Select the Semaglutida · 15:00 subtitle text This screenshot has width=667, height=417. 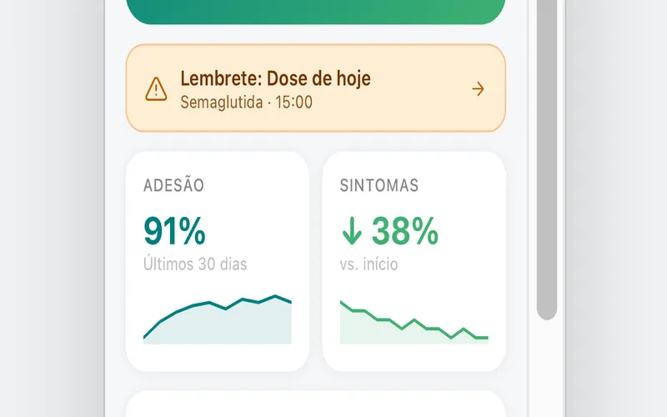click(246, 102)
